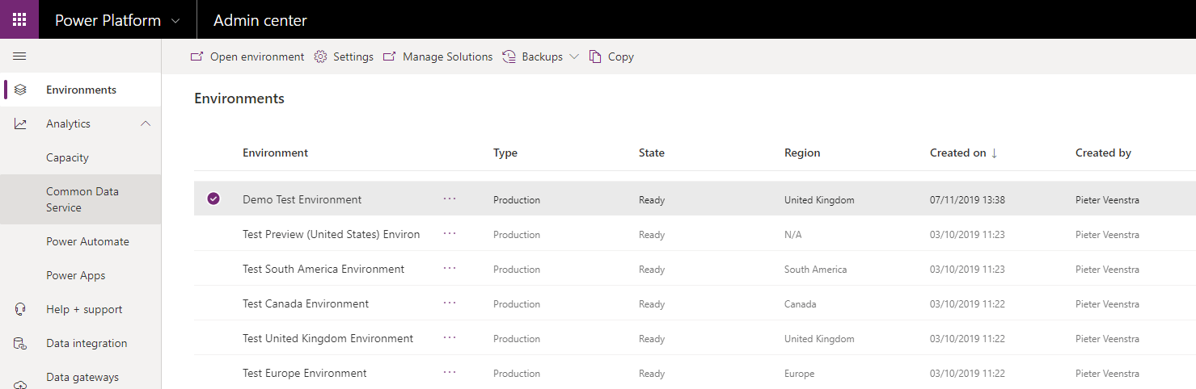Open more options for Test Preview (United States) row
Image resolution: width=1196 pixels, height=389 pixels.
click(450, 233)
